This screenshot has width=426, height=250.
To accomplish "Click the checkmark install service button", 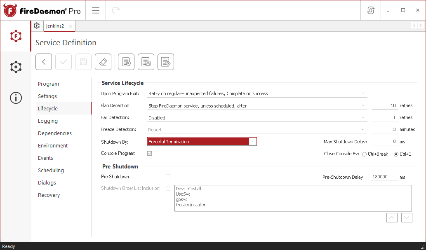I will [64, 62].
